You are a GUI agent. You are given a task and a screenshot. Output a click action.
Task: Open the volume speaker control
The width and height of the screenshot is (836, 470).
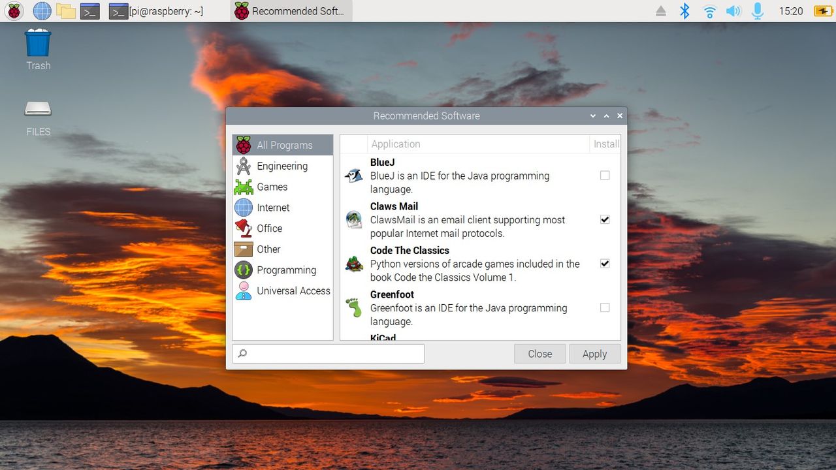click(x=733, y=11)
